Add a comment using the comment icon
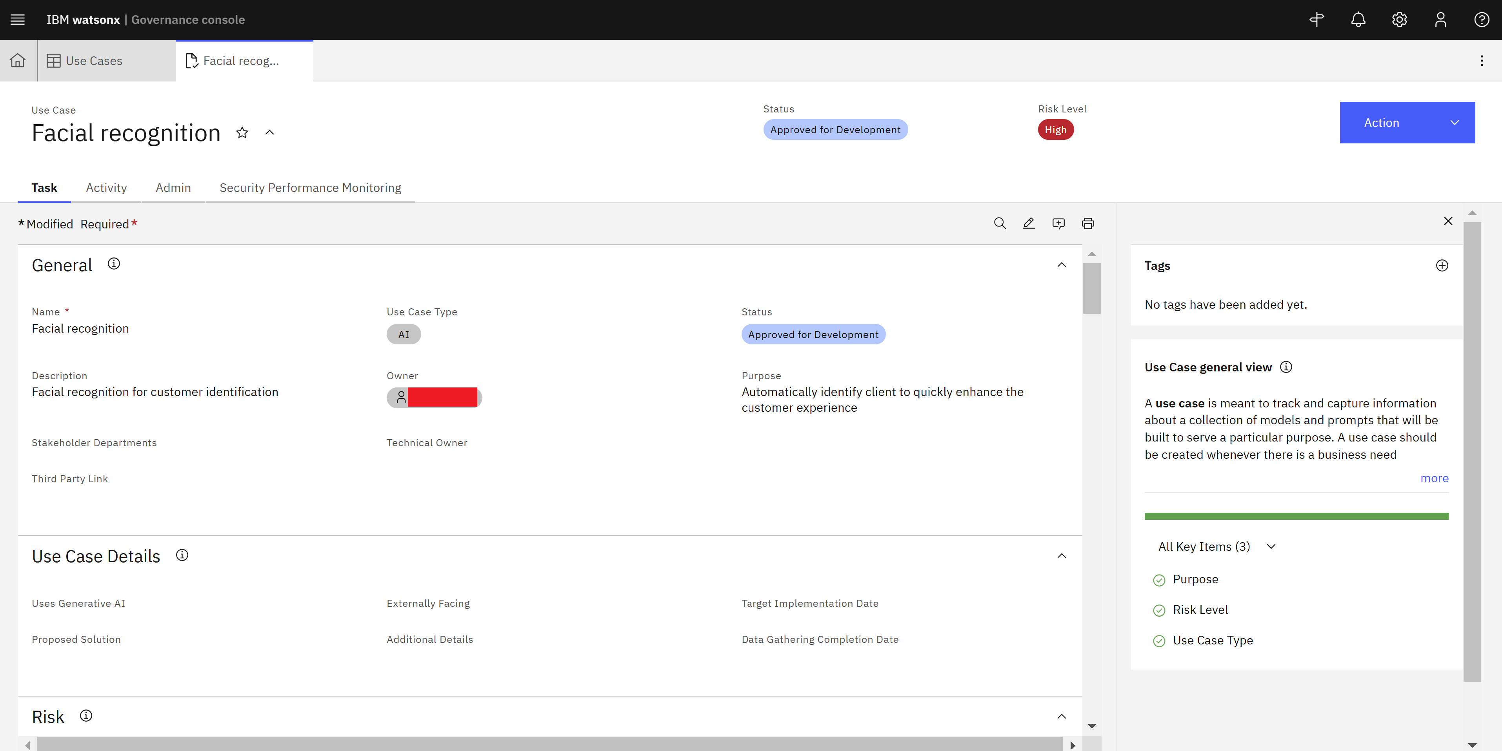Screen dimensions: 1502x751 click(x=1058, y=223)
